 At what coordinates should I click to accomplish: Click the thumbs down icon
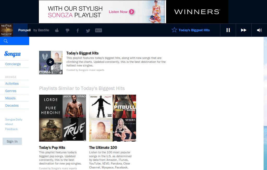point(68,31)
